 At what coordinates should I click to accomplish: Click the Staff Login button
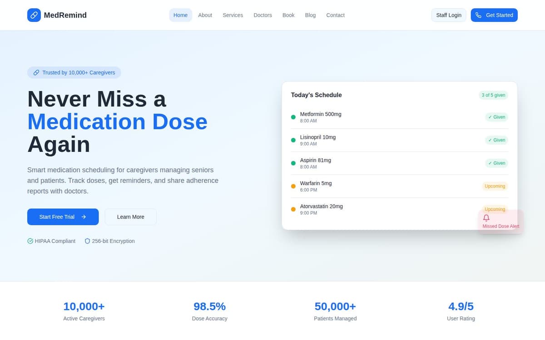pyautogui.click(x=449, y=15)
